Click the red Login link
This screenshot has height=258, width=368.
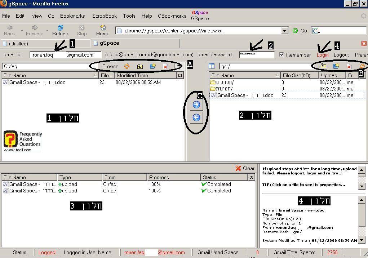coord(323,55)
